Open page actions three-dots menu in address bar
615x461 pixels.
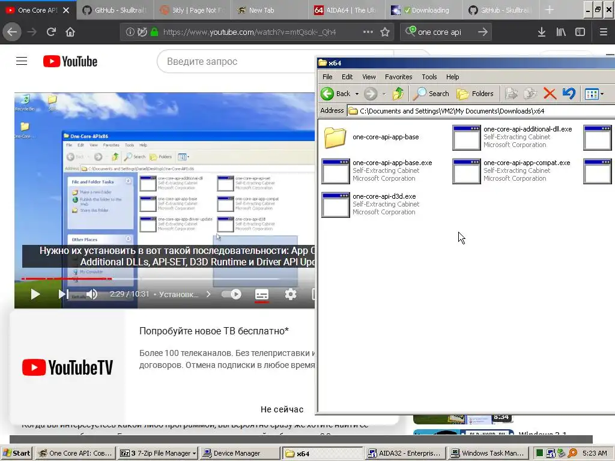click(368, 32)
